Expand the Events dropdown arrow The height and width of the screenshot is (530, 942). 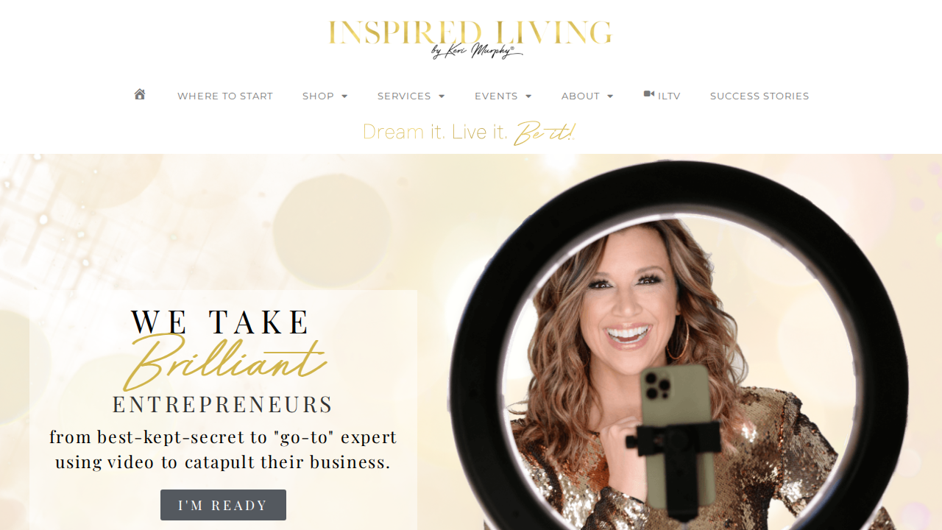coord(528,96)
